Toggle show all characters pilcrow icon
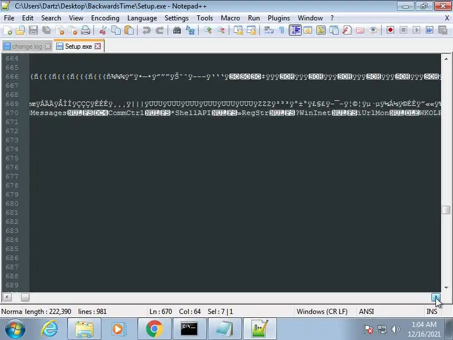Image resolution: width=453 pixels, height=340 pixels. (x=281, y=30)
